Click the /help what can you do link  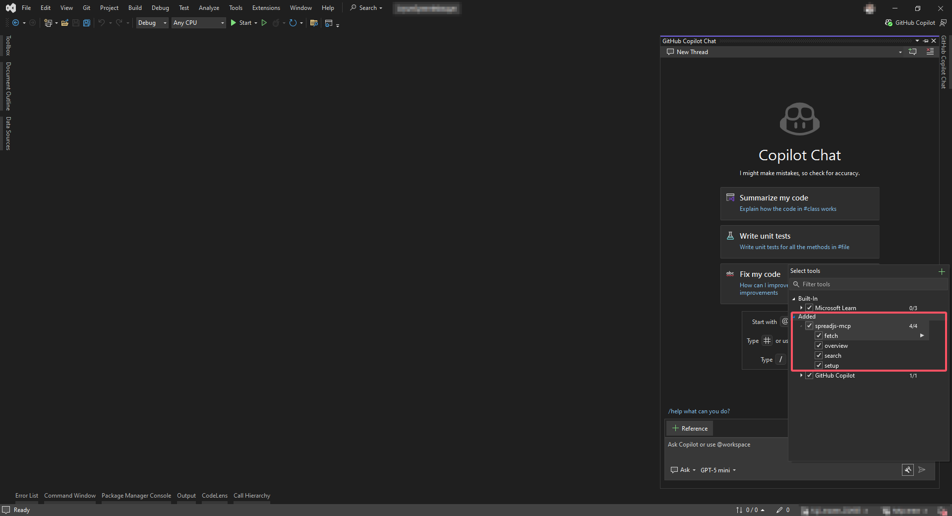(x=699, y=411)
